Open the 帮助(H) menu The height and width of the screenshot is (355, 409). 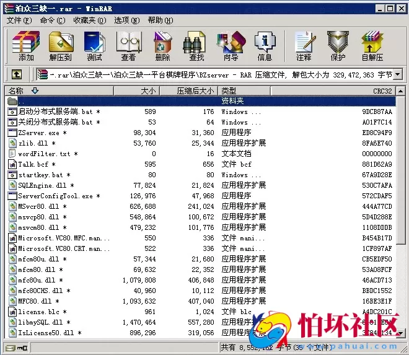click(x=161, y=20)
